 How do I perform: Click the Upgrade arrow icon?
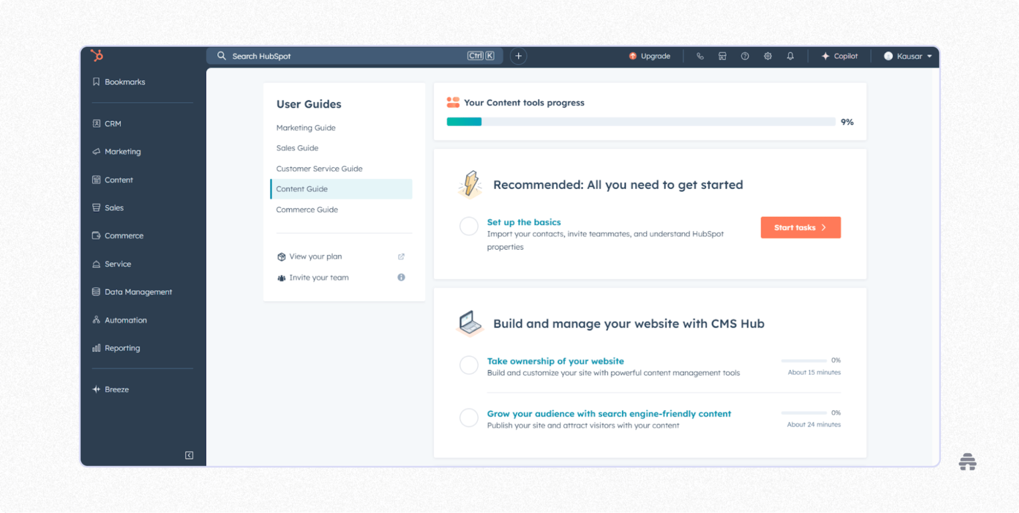(x=633, y=56)
